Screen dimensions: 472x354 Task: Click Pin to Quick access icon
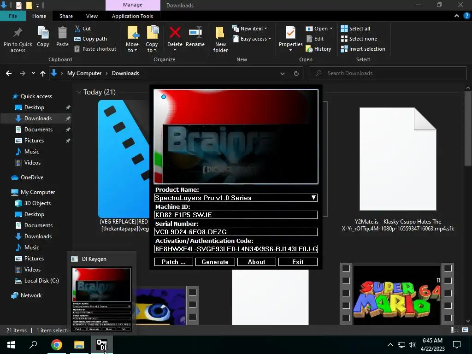[x=18, y=33]
